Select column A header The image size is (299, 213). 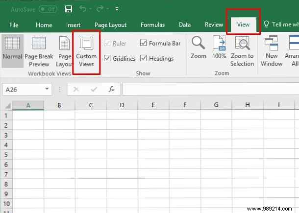point(28,105)
